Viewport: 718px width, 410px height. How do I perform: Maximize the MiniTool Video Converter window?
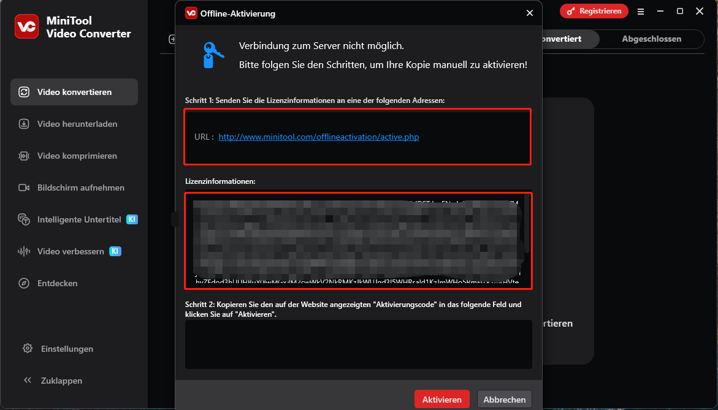tap(680, 12)
